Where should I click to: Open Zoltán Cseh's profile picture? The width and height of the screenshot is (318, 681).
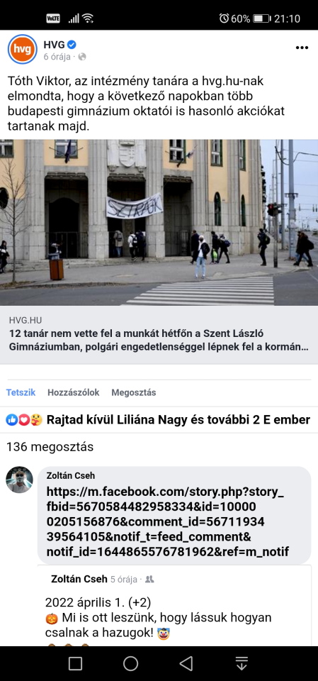pos(19,480)
